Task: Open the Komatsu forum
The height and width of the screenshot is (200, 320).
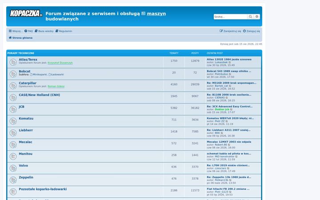Action: (26, 119)
